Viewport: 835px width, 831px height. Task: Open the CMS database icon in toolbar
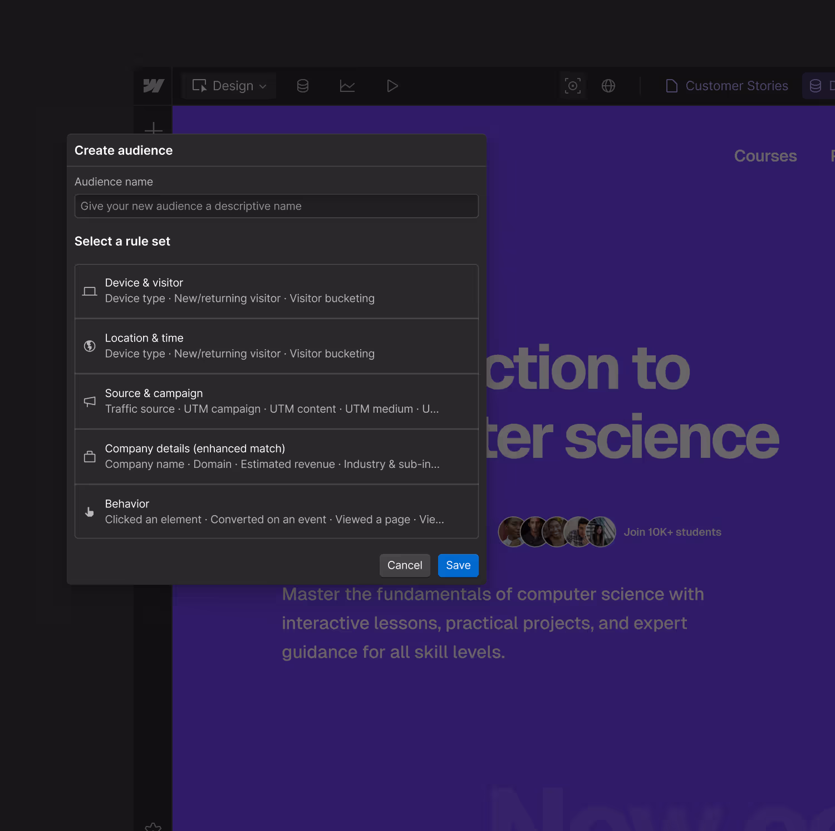pyautogui.click(x=302, y=86)
